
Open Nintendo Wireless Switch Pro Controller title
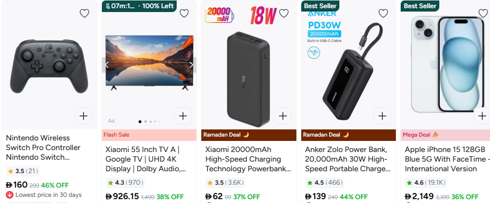(43, 147)
